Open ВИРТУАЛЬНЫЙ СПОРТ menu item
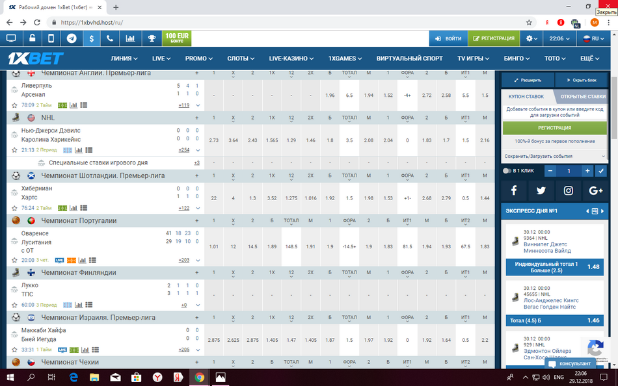Screen dimensions: 618x386 pyautogui.click(x=409, y=58)
